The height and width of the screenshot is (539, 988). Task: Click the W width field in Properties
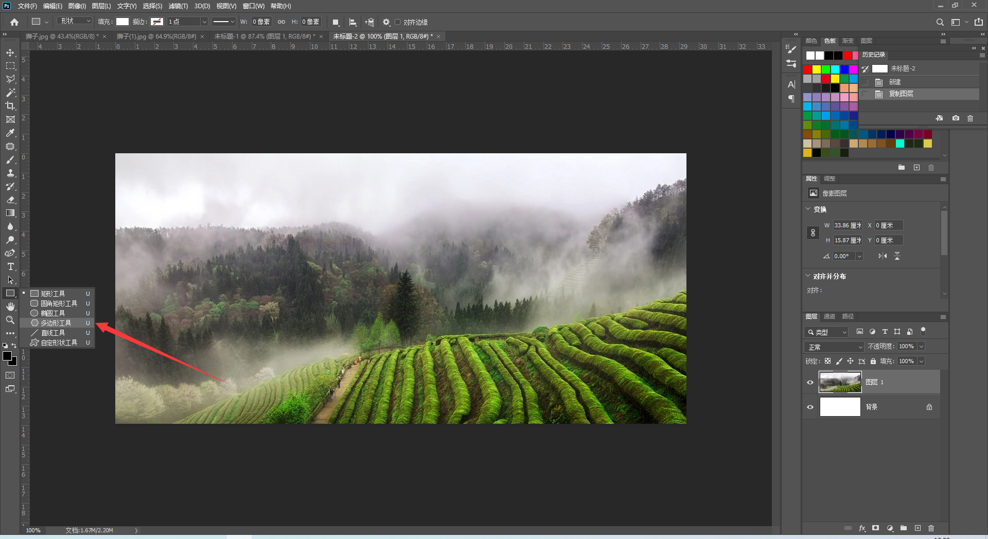(847, 225)
